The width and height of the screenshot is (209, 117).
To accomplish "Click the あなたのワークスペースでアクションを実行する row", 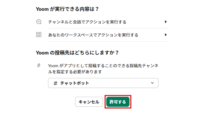I will [x=93, y=35].
